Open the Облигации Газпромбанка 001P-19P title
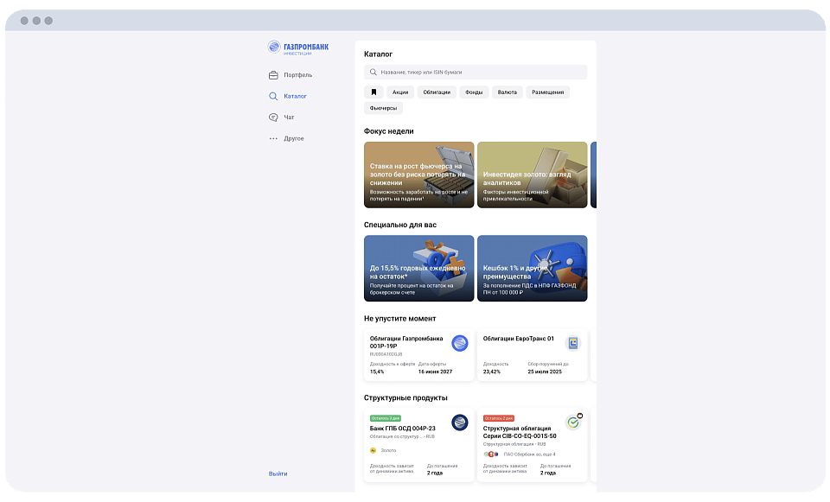830x502 pixels. pos(406,342)
